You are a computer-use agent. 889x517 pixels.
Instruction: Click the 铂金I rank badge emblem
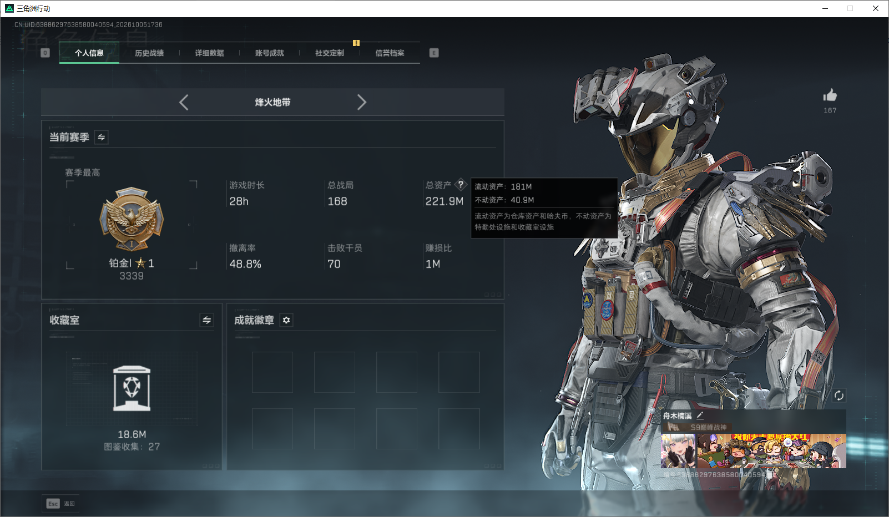click(132, 219)
